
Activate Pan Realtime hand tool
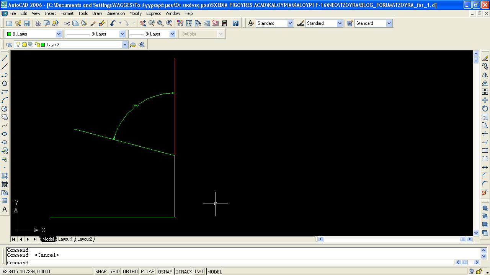click(143, 23)
